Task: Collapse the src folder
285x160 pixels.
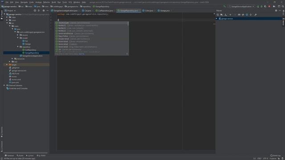Action: coord(7,23)
